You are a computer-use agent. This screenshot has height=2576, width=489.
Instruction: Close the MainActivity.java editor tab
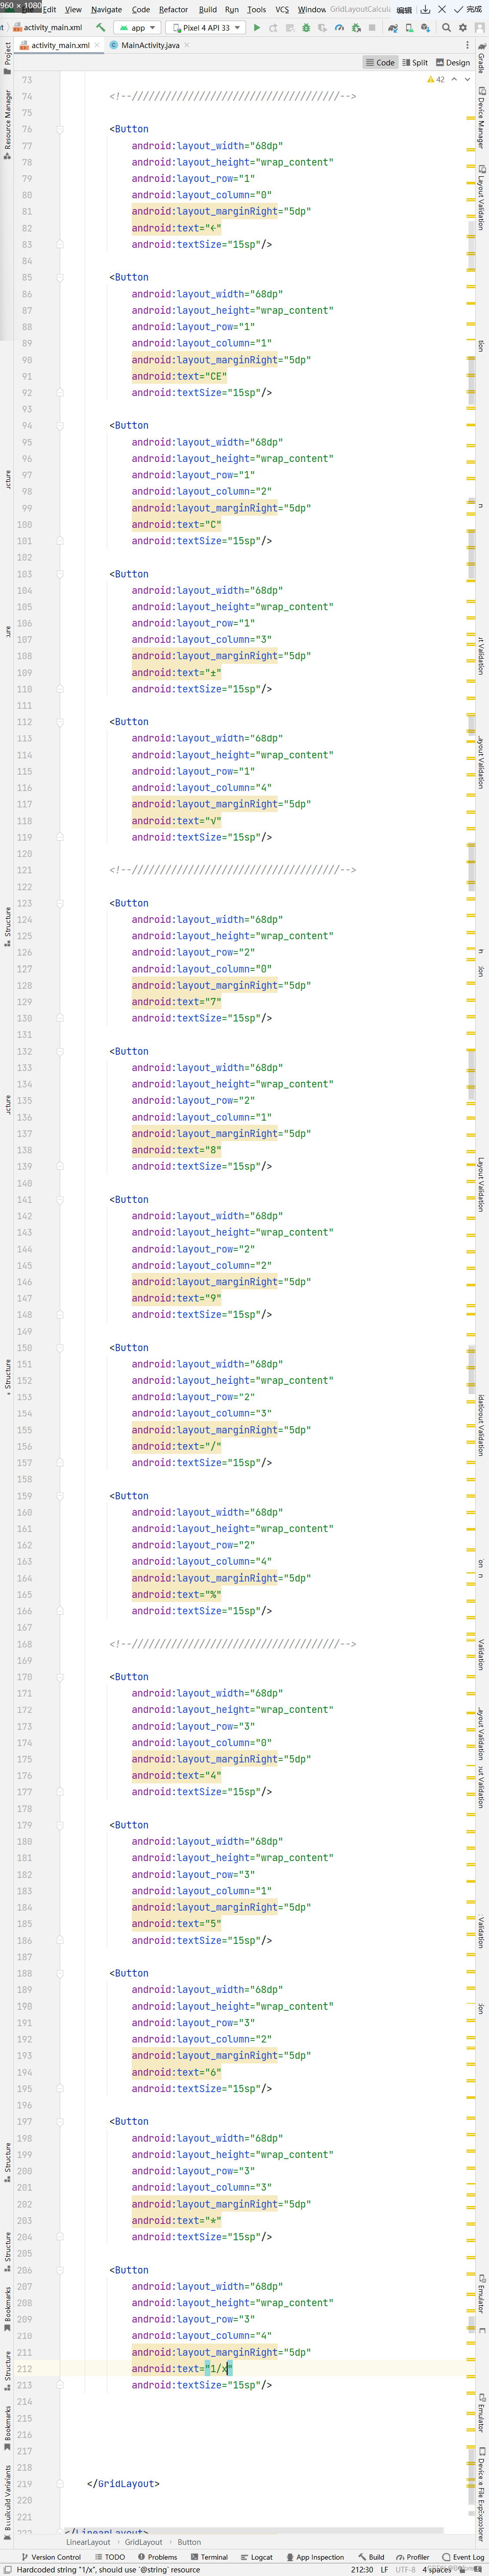pos(187,45)
